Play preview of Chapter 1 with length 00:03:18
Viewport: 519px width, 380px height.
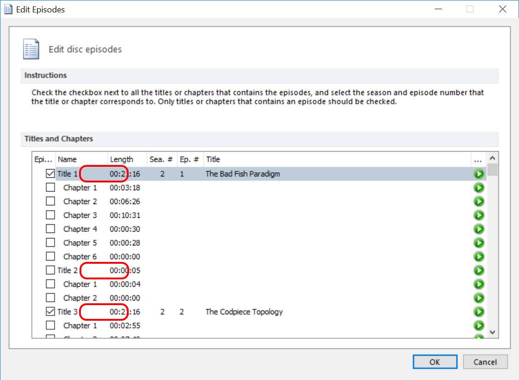pos(479,188)
